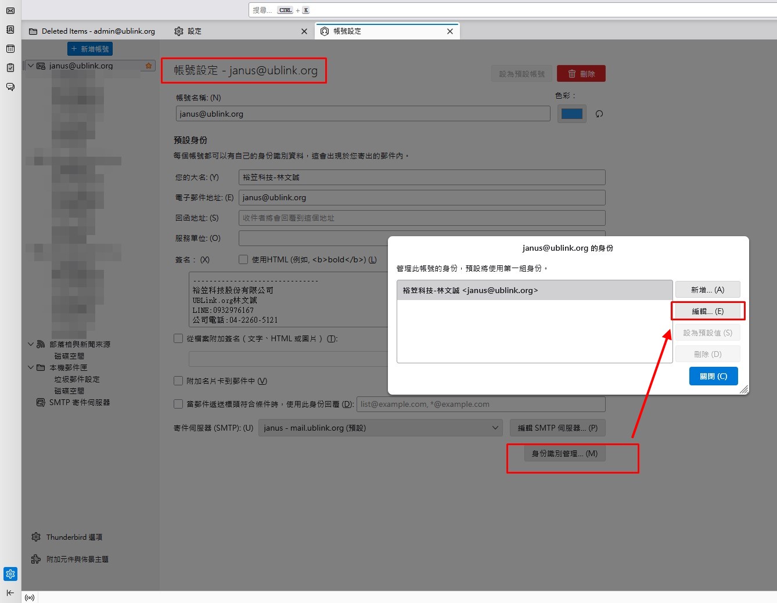Screen dimensions: 777x603
Task: Switch to the Deleted Items tab
Action: point(93,31)
